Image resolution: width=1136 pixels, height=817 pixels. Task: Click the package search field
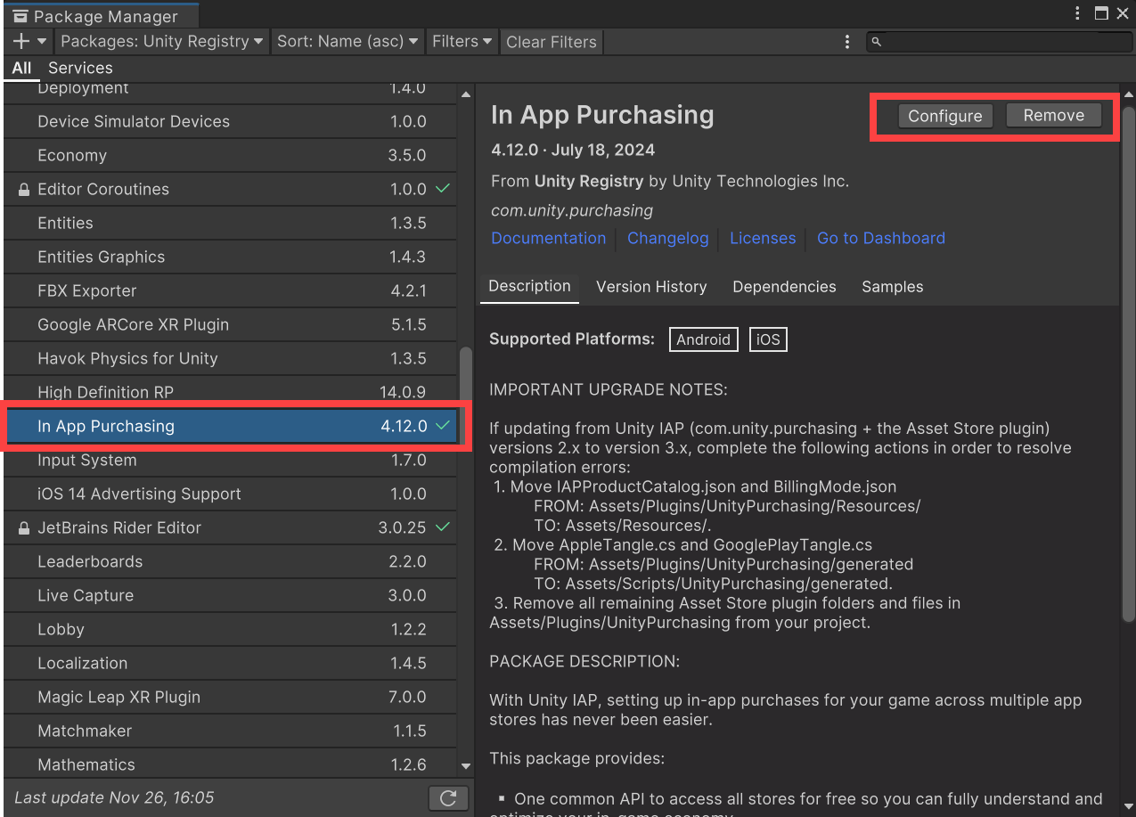(x=998, y=42)
